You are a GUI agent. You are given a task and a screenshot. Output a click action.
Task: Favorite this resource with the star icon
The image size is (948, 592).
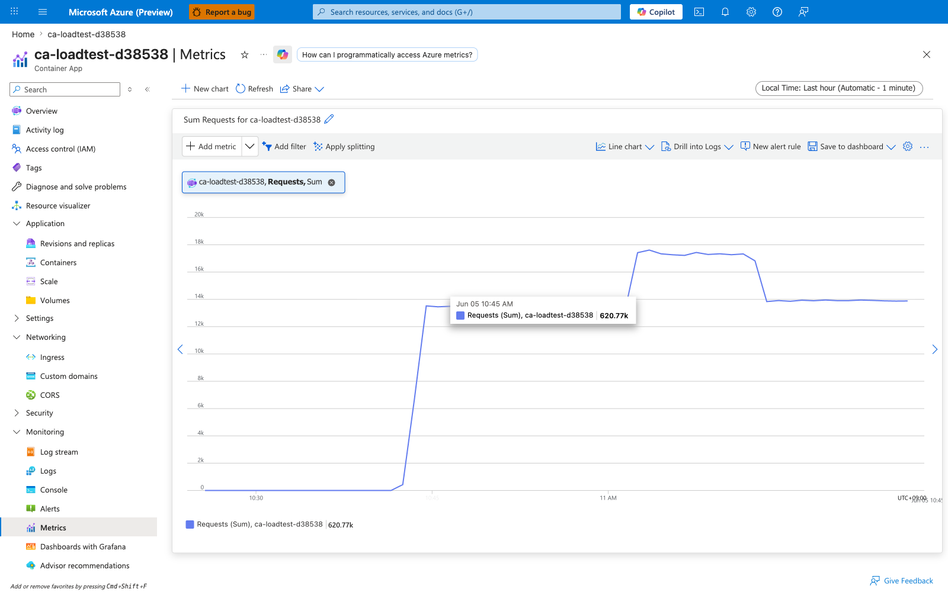point(244,54)
